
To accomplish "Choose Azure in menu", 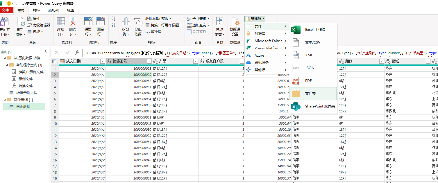I will 267,55.
